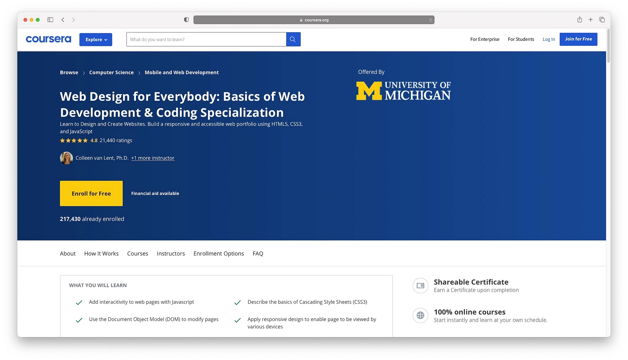This screenshot has height=360, width=628.
Task: Expand the Explore navigation dropdown
Action: 95,39
